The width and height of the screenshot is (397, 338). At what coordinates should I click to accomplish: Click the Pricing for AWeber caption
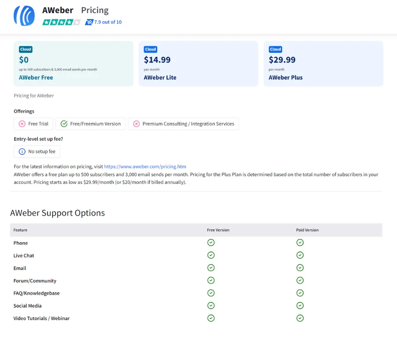(x=33, y=96)
